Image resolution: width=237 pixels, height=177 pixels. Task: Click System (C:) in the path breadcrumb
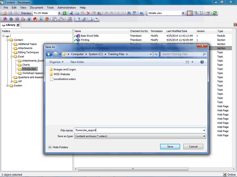click(96, 54)
